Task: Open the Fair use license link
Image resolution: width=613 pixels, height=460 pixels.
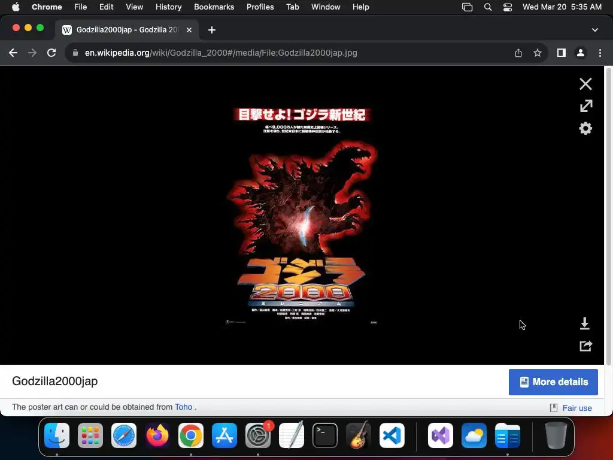Action: click(x=576, y=408)
